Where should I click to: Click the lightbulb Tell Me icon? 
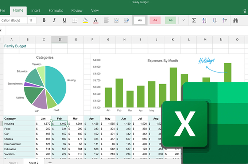(244, 11)
